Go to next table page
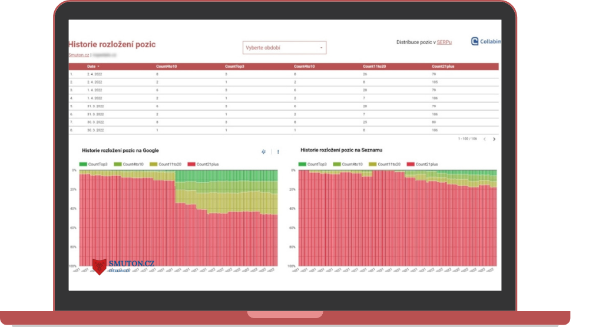 (x=494, y=139)
